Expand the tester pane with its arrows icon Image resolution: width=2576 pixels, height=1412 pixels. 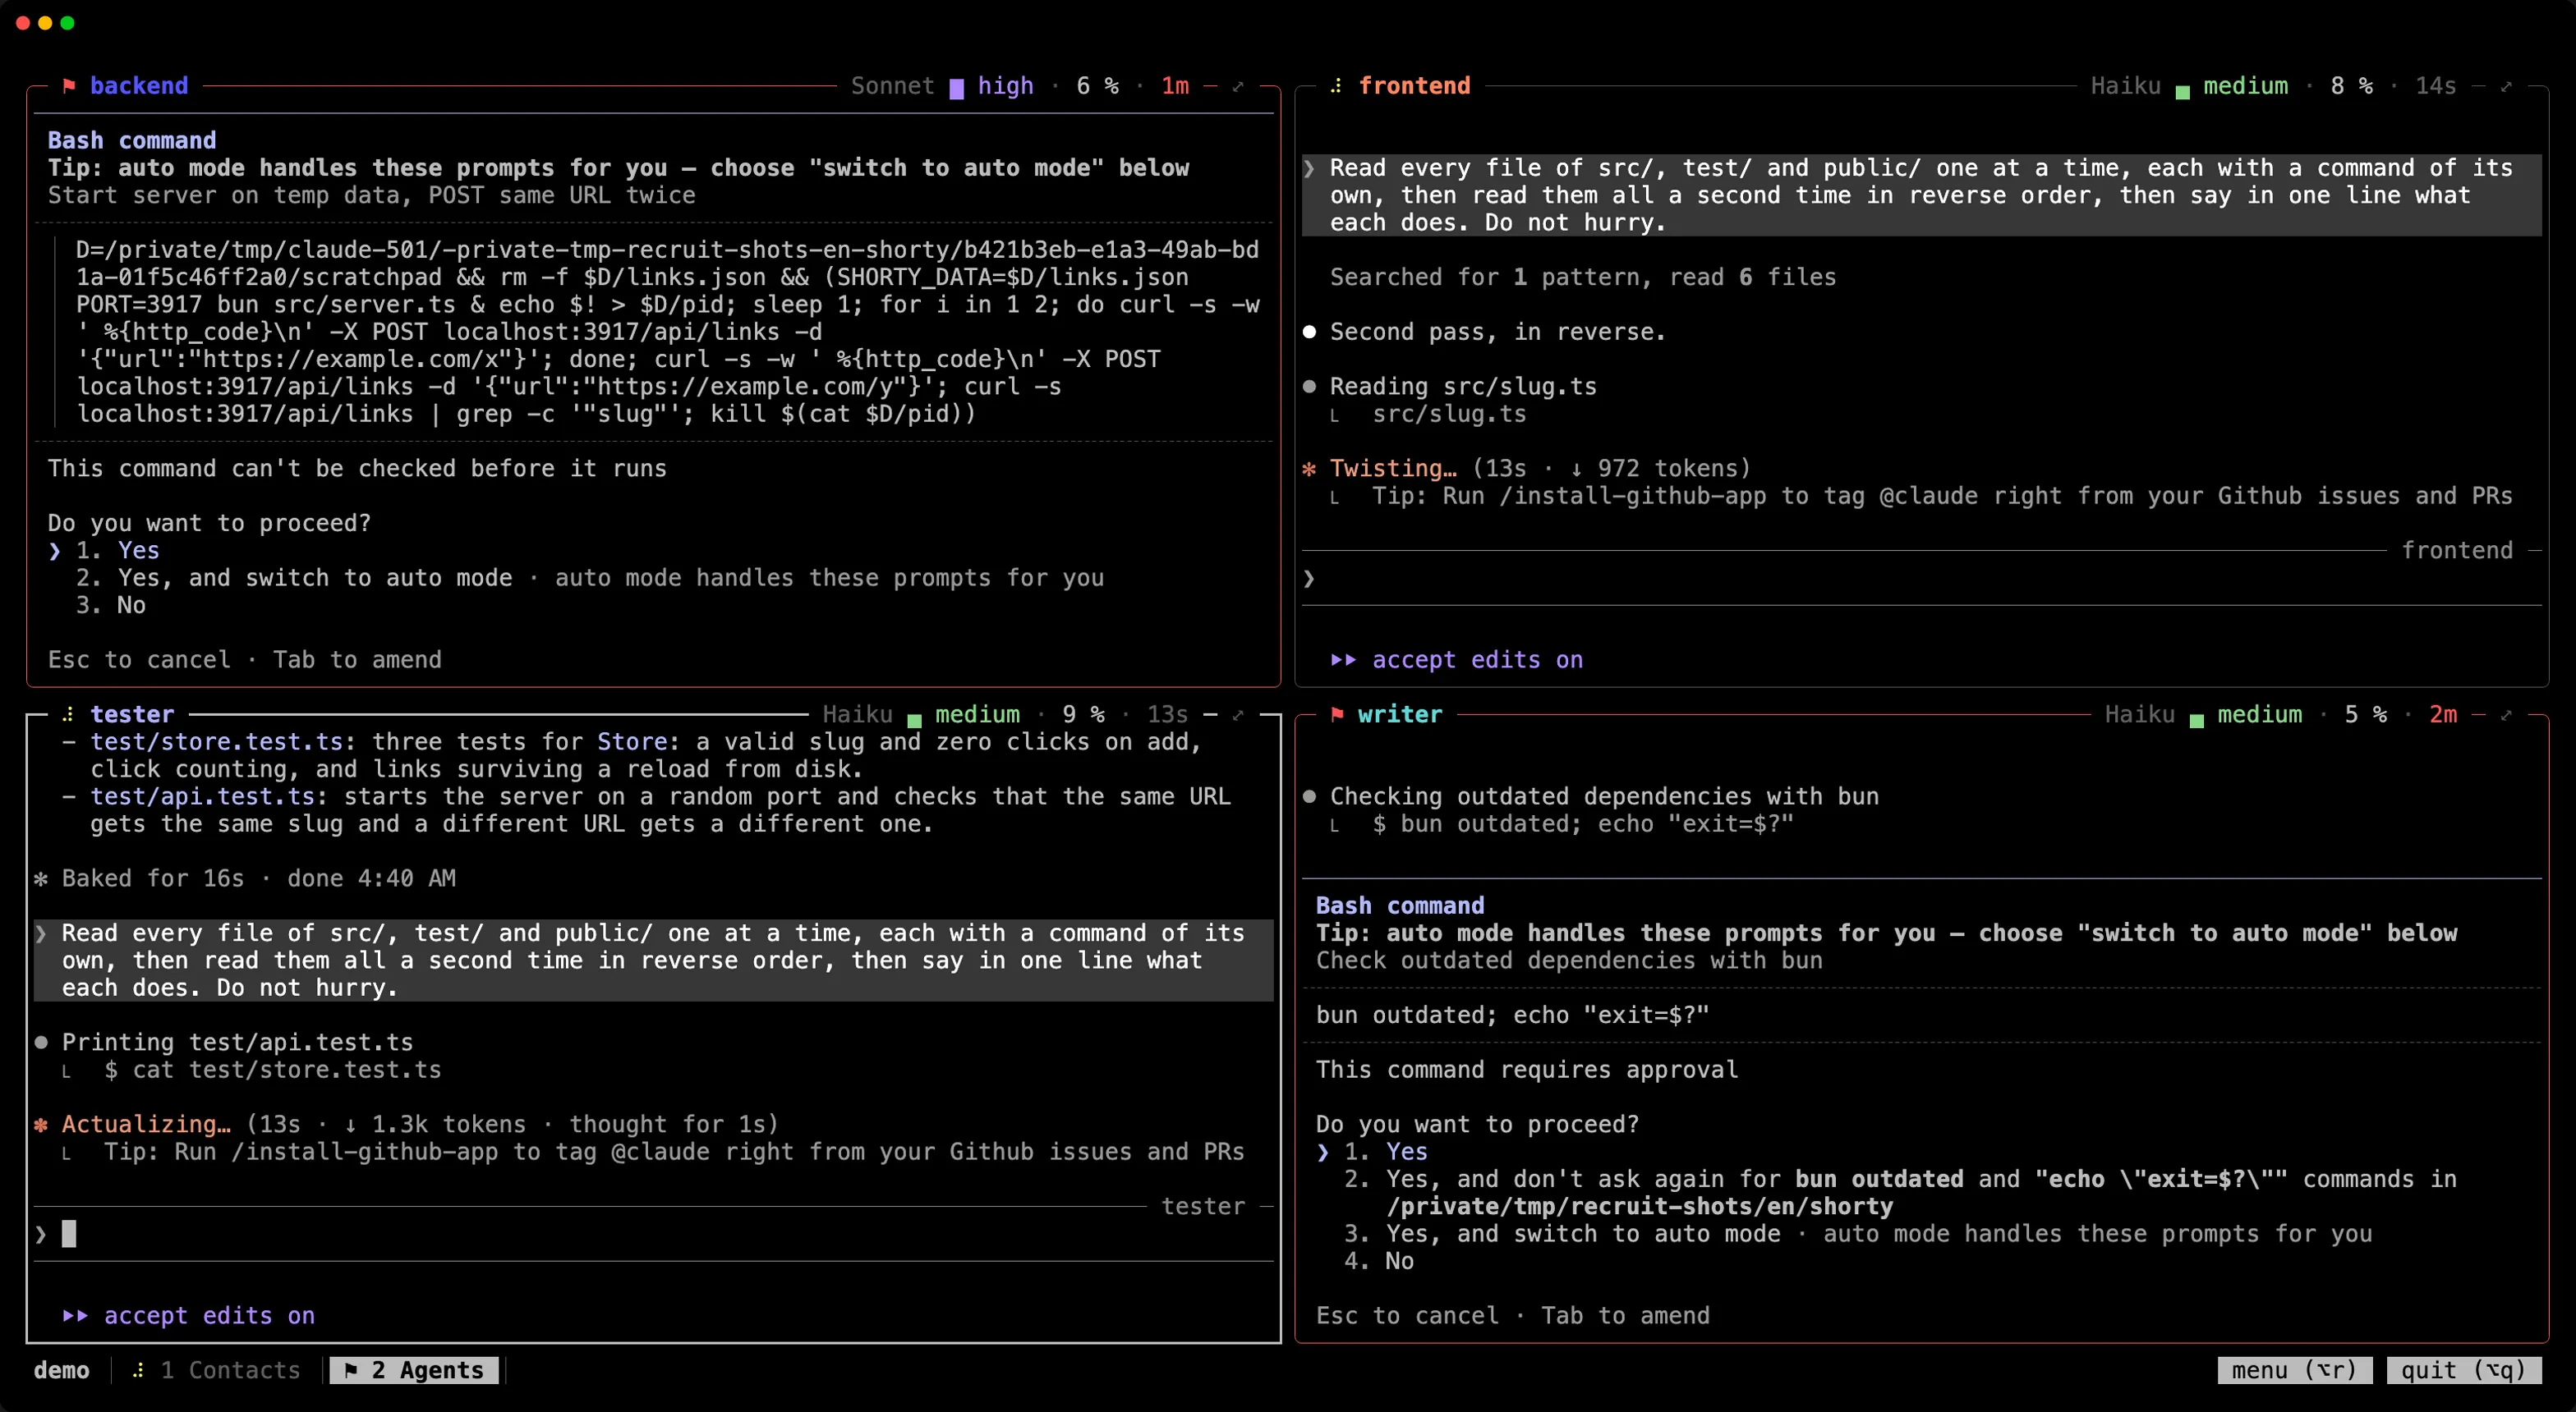(1238, 714)
